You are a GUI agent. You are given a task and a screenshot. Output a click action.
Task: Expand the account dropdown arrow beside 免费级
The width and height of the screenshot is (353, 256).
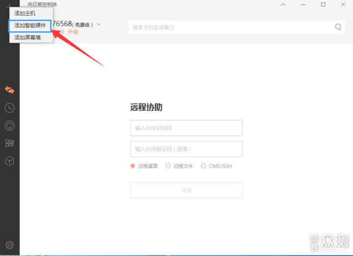pyautogui.click(x=99, y=24)
